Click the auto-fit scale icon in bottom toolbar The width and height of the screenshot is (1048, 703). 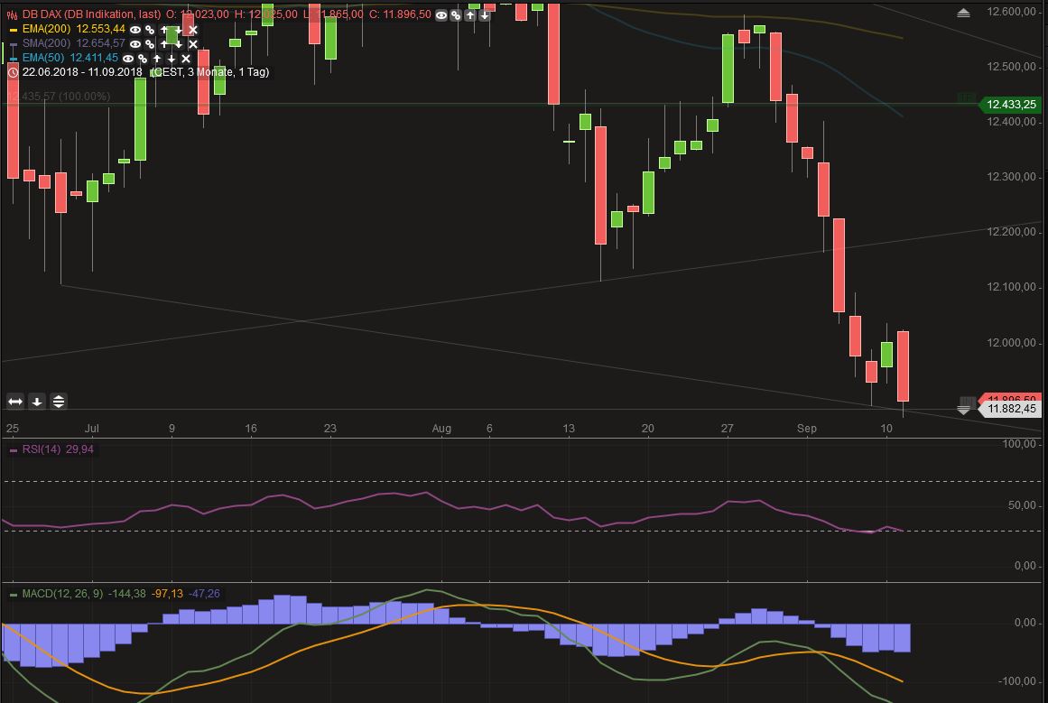tap(56, 401)
